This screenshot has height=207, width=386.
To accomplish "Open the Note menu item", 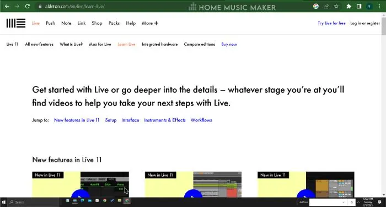I will 66,23.
